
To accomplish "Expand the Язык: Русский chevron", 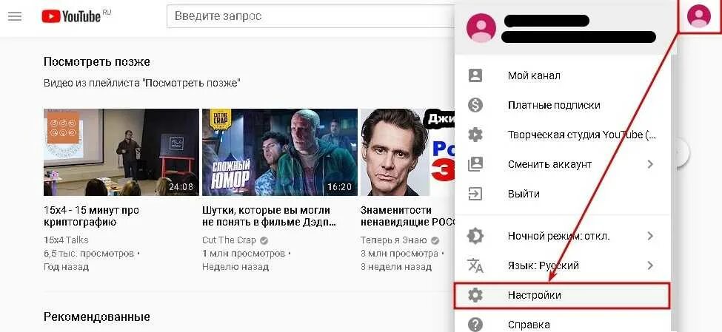I will click(650, 265).
